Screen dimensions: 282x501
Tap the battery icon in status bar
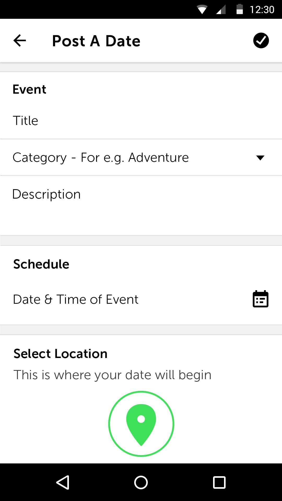[x=239, y=9]
